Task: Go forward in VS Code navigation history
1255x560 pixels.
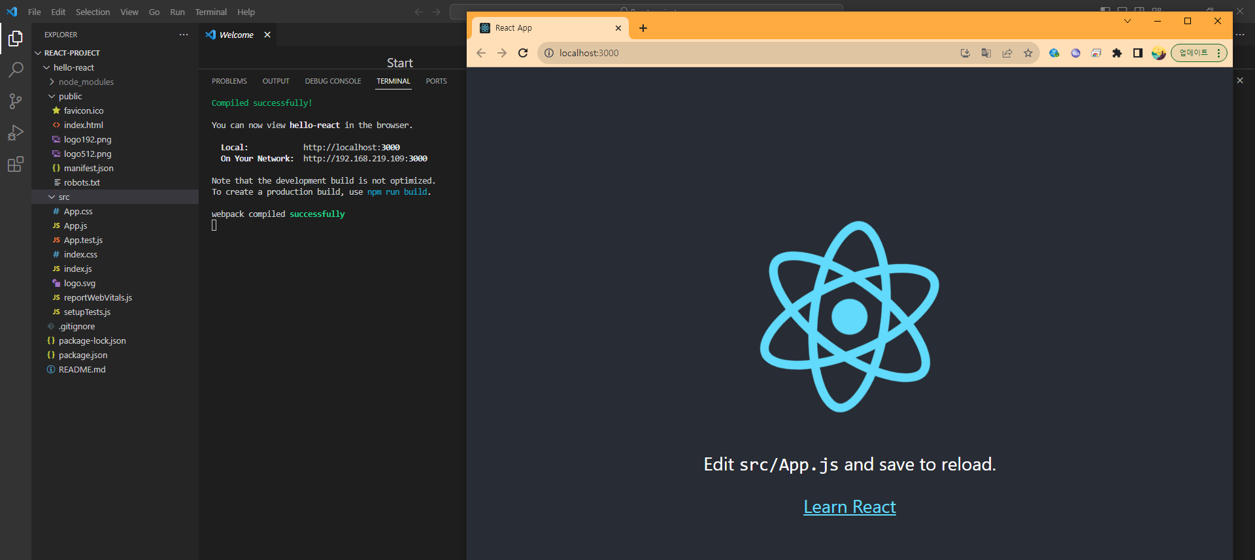Action: pyautogui.click(x=437, y=12)
